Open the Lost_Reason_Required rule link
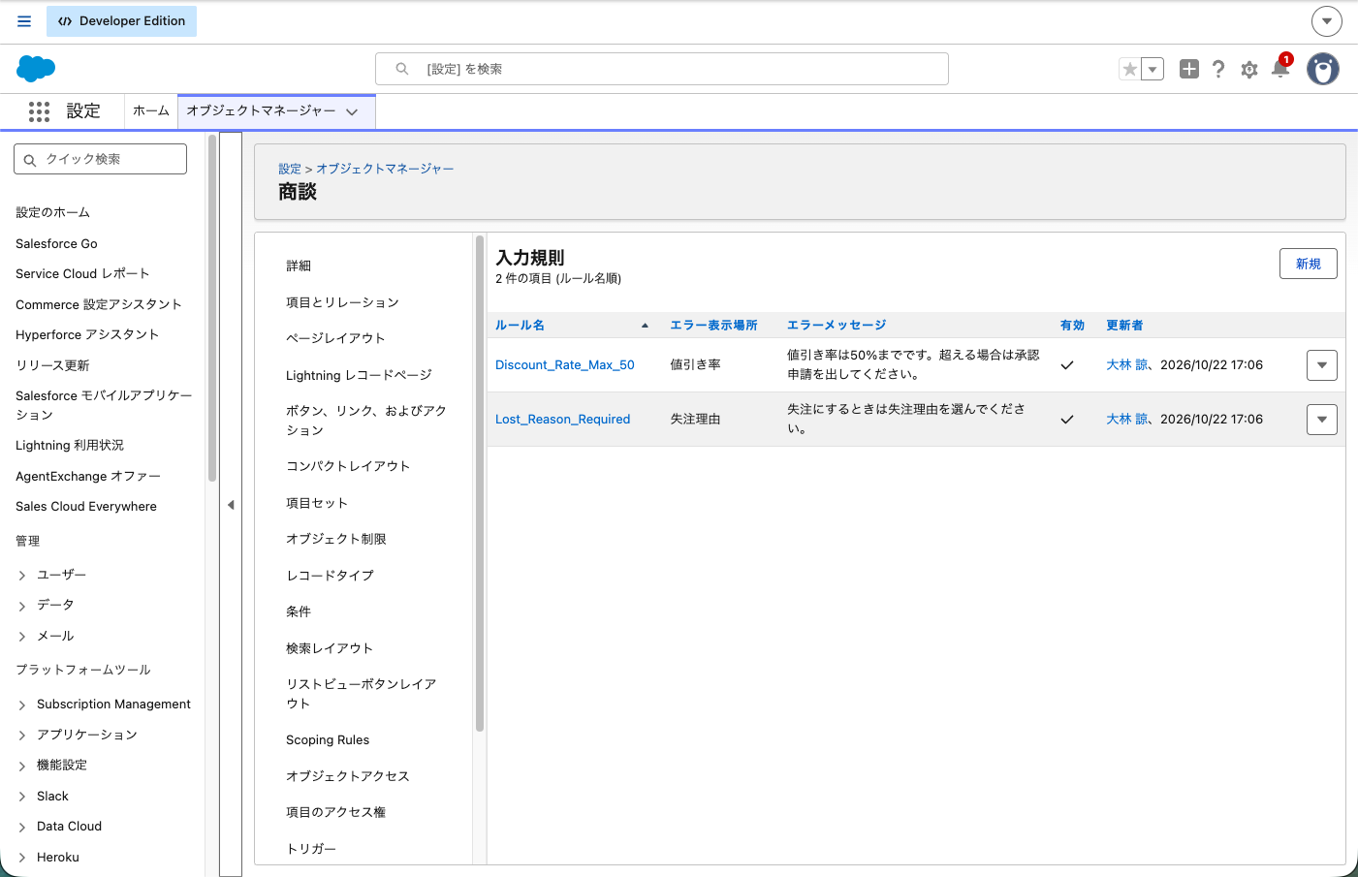Screen dimensions: 1358x877 [x=563, y=420]
